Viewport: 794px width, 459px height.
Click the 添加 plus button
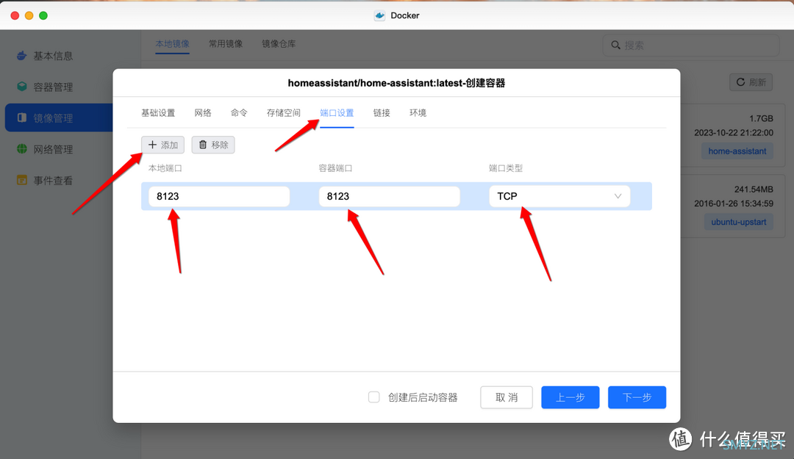162,145
